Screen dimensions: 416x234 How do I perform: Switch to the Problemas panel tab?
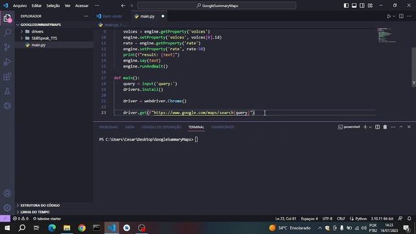click(x=109, y=127)
